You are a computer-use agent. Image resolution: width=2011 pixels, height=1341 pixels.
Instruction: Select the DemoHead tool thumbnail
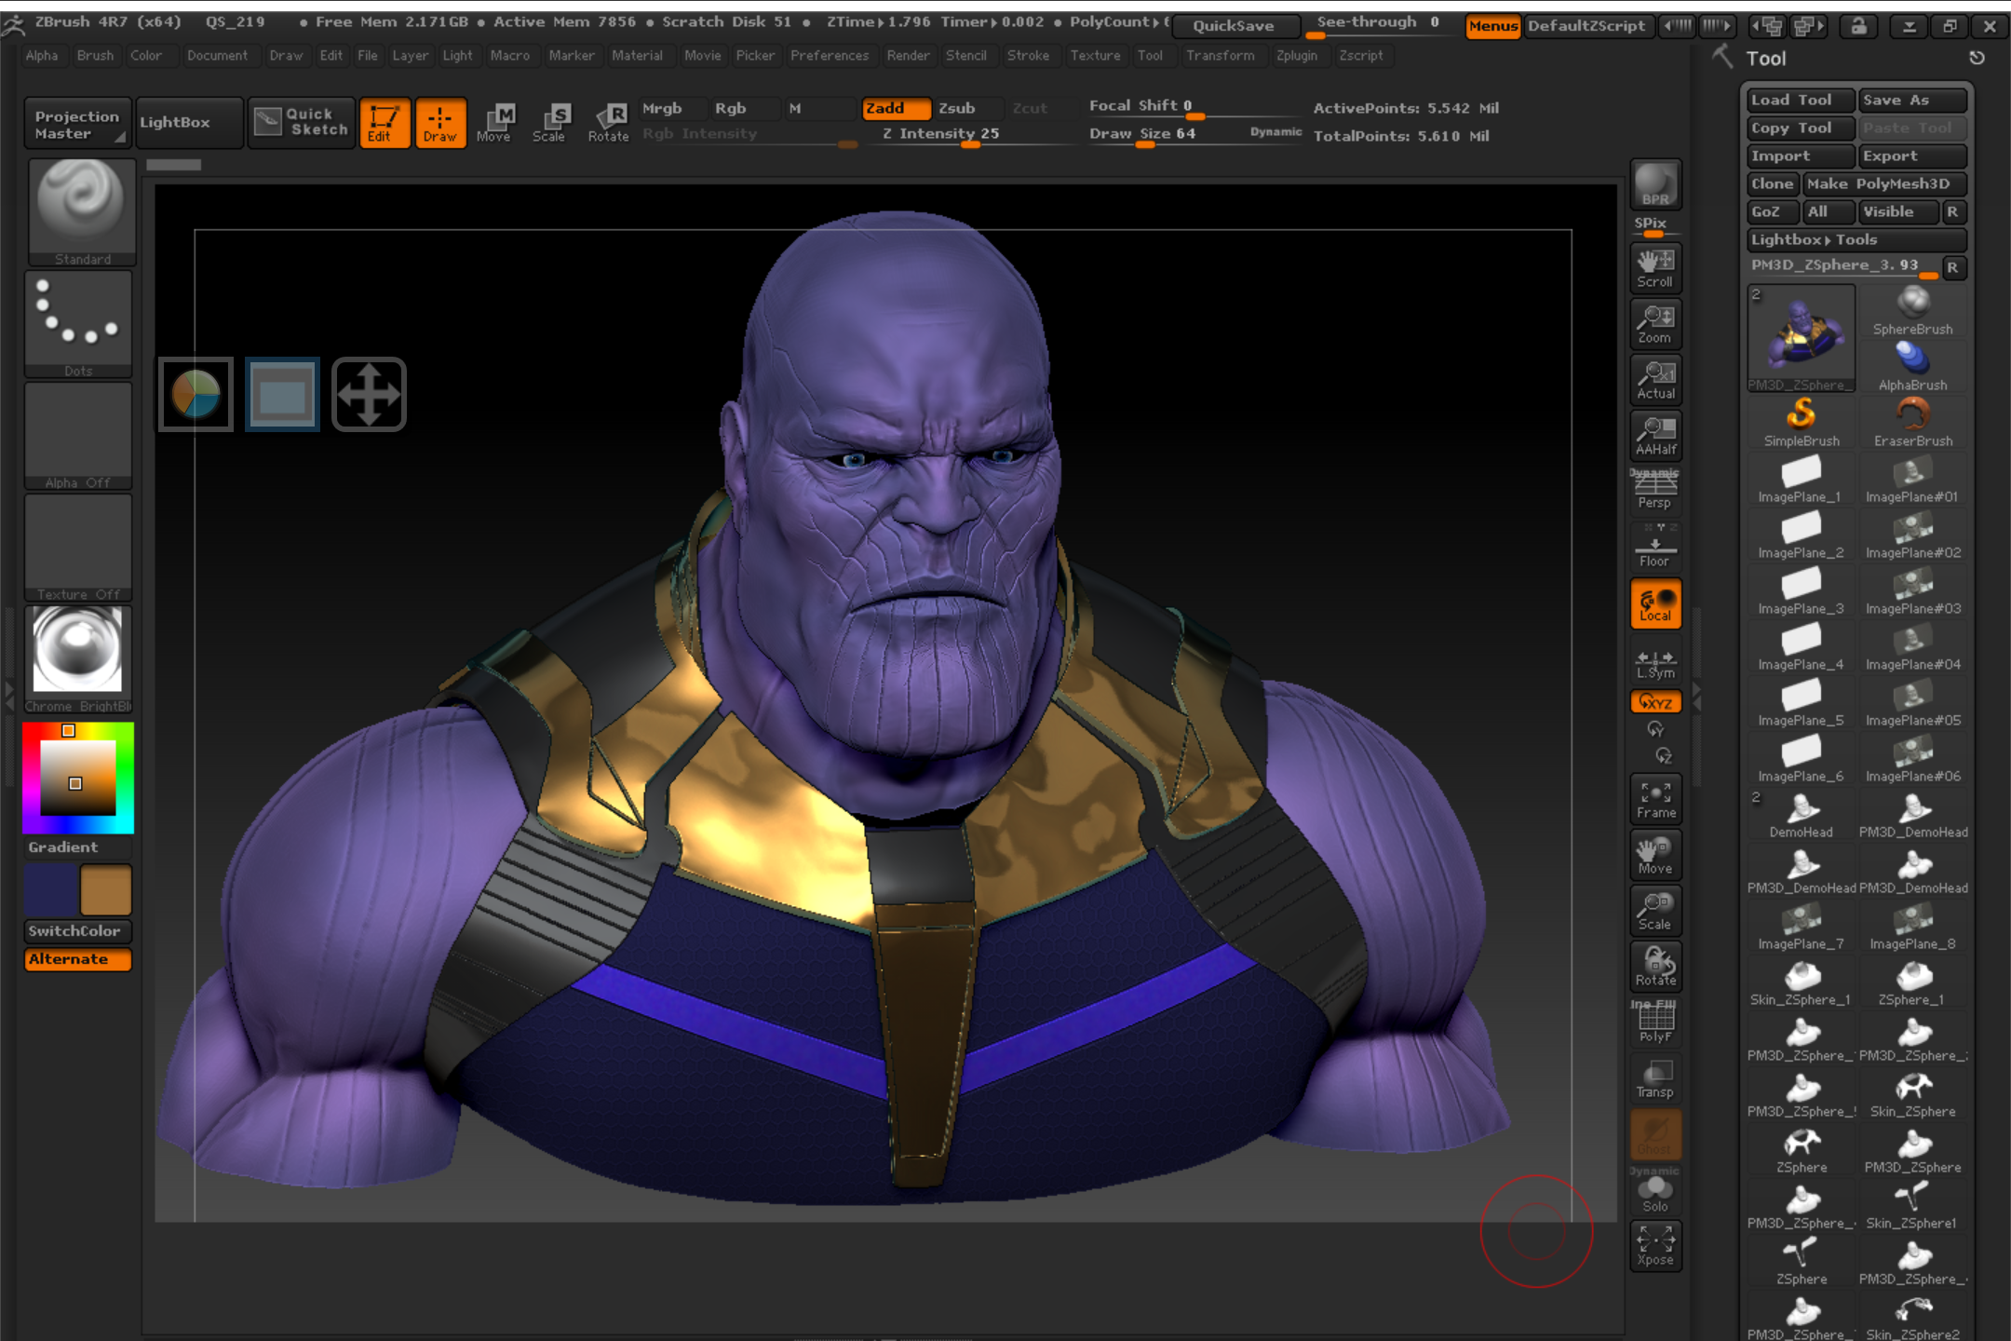1802,814
